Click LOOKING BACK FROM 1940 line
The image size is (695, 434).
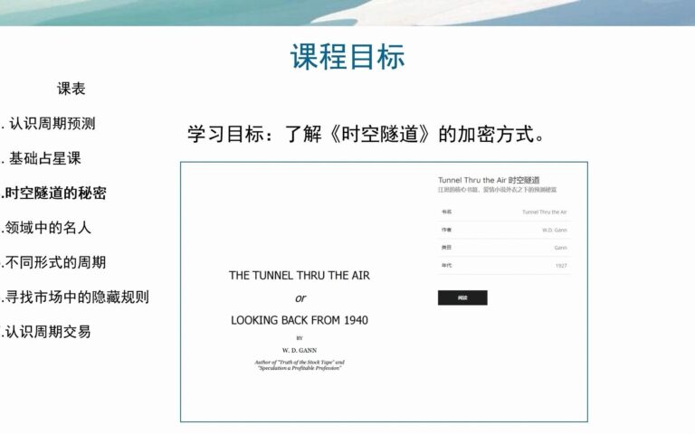(x=300, y=320)
